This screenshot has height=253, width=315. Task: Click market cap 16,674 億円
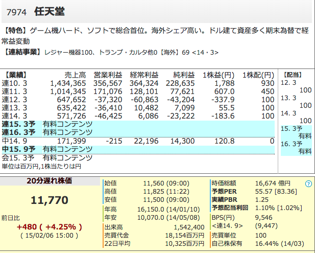pyautogui.click(x=273, y=183)
